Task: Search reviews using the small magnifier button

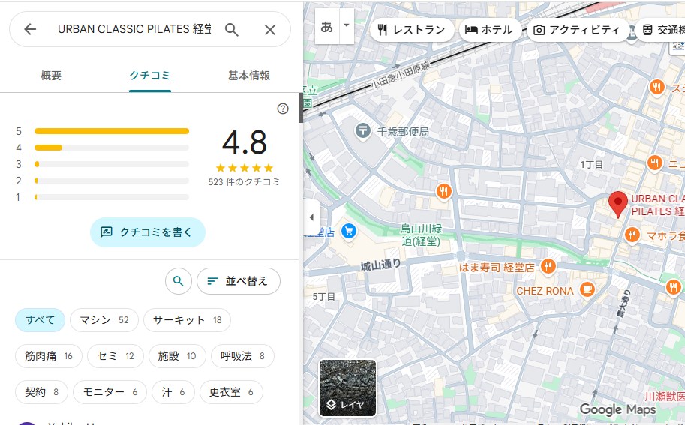Action: pos(178,281)
